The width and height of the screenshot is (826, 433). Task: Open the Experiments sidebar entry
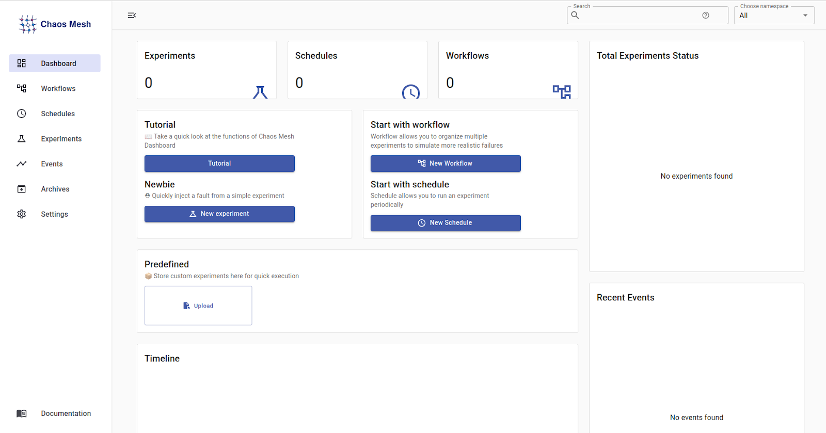[55, 139]
